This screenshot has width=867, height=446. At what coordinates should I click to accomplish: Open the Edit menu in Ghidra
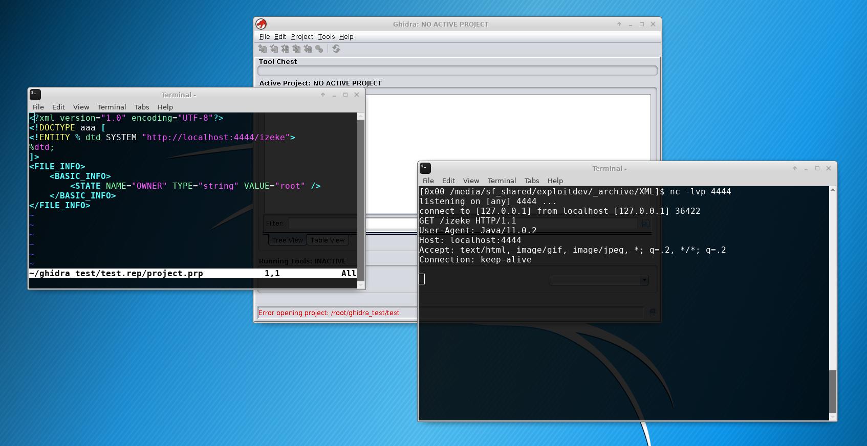point(280,37)
